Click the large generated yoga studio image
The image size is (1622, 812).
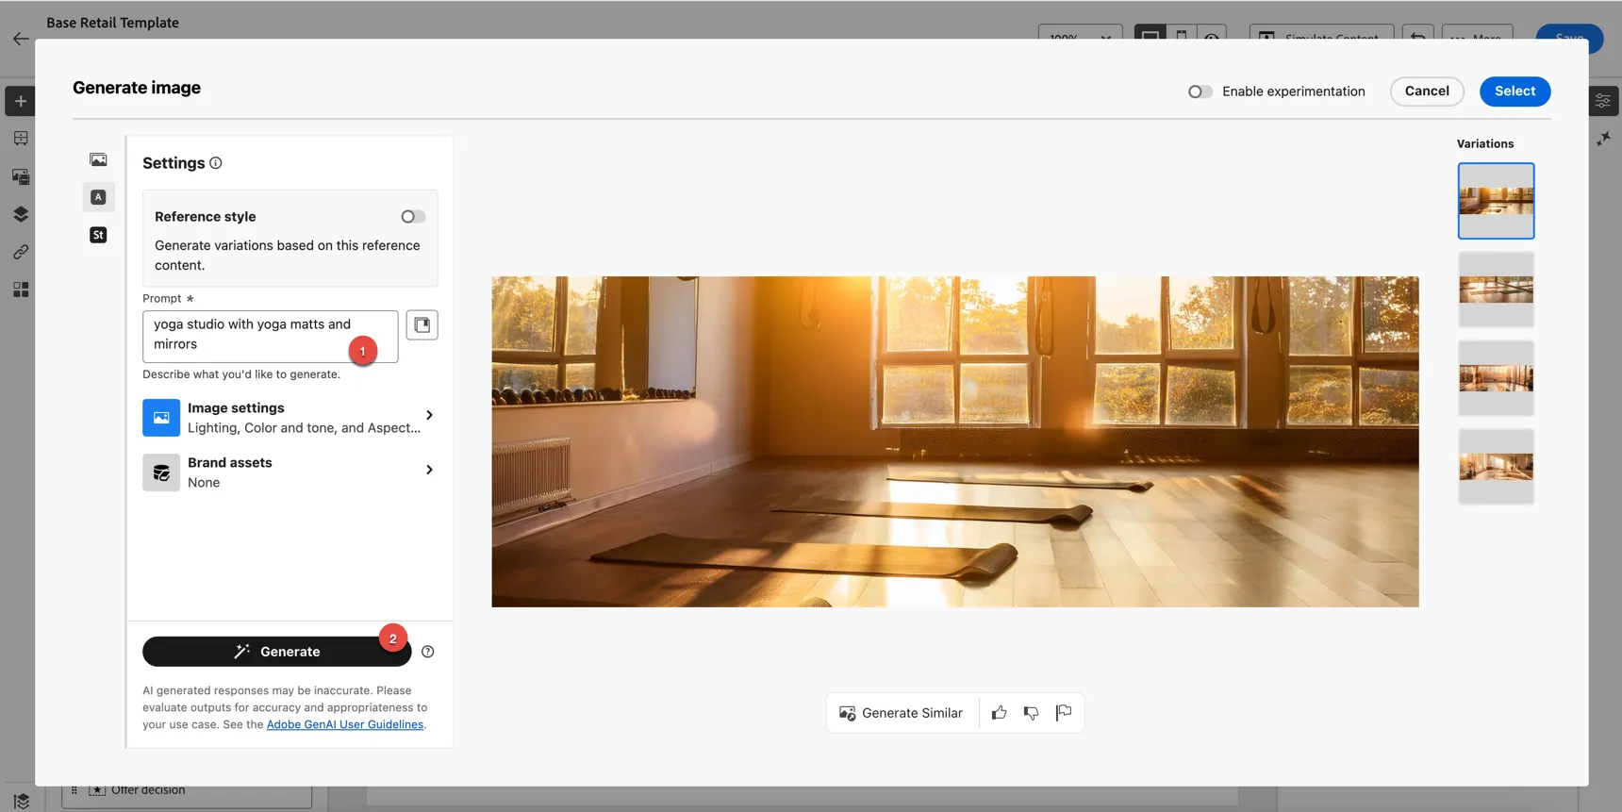pyautogui.click(x=955, y=441)
